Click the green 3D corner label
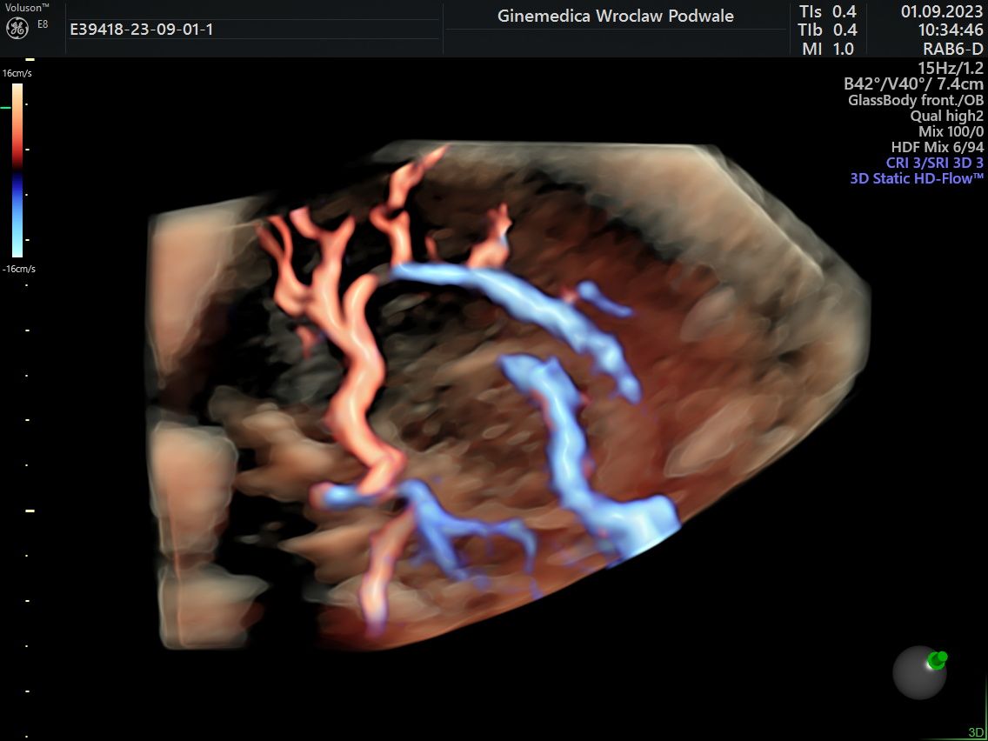988x741 pixels. 976,732
